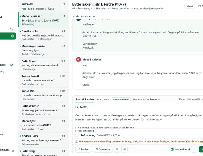Screen dimensions: 203x156
Task: Click the 3/4 progress badge in sidebar
Action: coord(12,65)
